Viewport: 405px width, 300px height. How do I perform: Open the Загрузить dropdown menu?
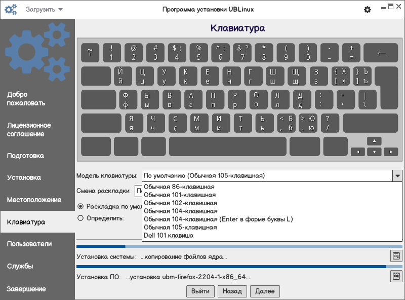44,10
